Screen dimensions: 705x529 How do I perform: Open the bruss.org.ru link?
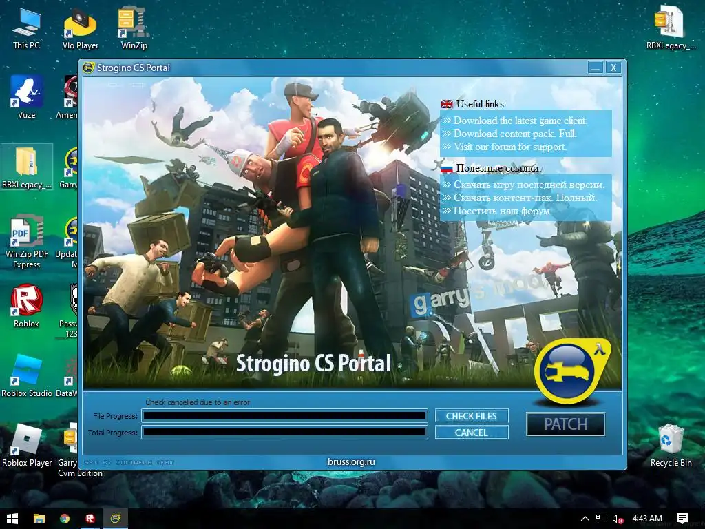[x=351, y=461]
